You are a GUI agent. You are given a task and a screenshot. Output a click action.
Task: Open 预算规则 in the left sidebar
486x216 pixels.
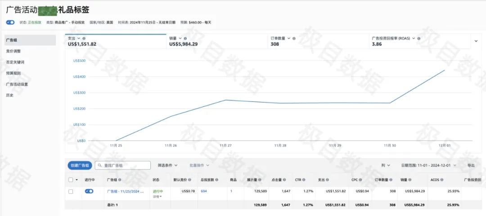coord(13,73)
